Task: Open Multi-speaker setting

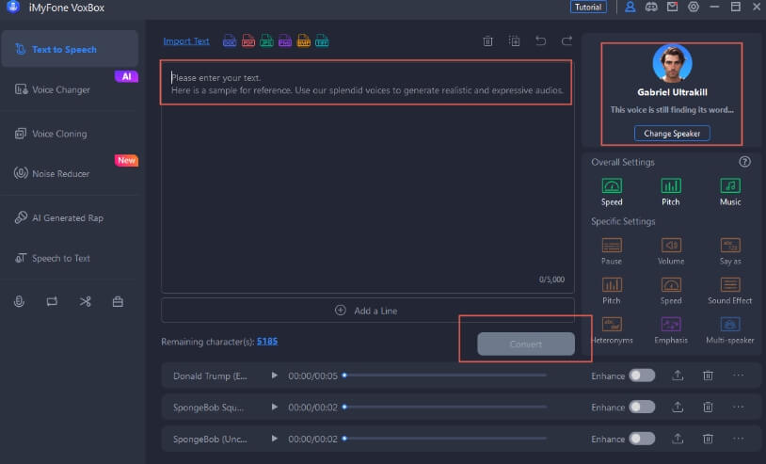Action: pyautogui.click(x=730, y=330)
